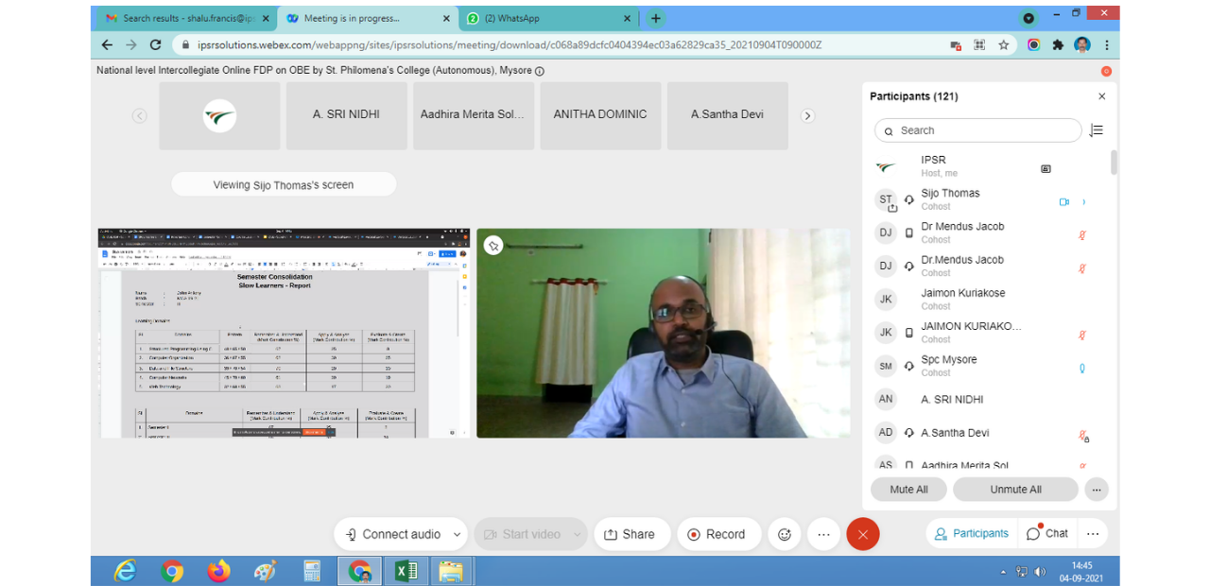The width and height of the screenshot is (1210, 586).
Task: Toggle the Participants panel button
Action: (x=971, y=533)
